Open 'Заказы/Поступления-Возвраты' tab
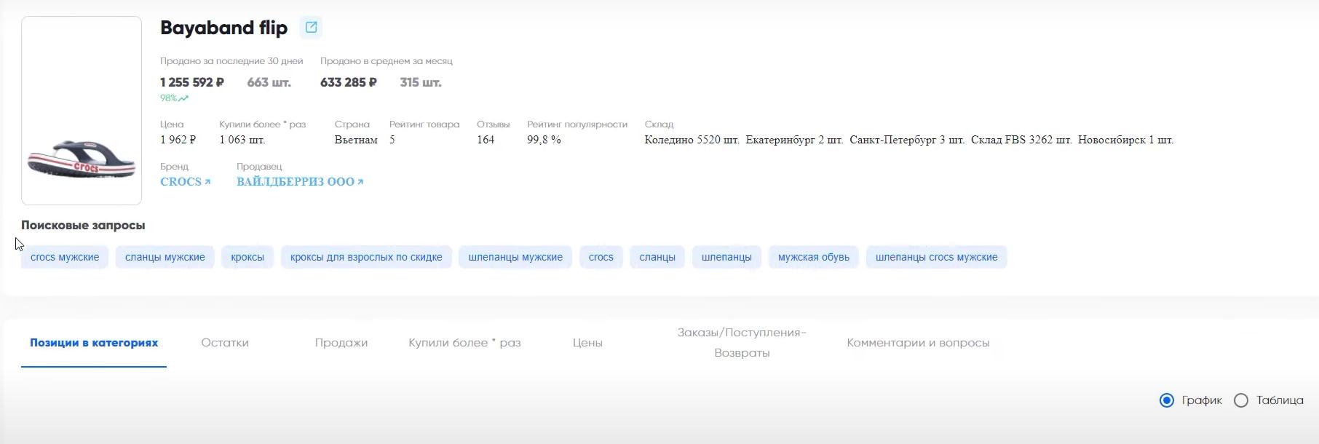Viewport: 1319px width, 444px height. pyautogui.click(x=742, y=343)
